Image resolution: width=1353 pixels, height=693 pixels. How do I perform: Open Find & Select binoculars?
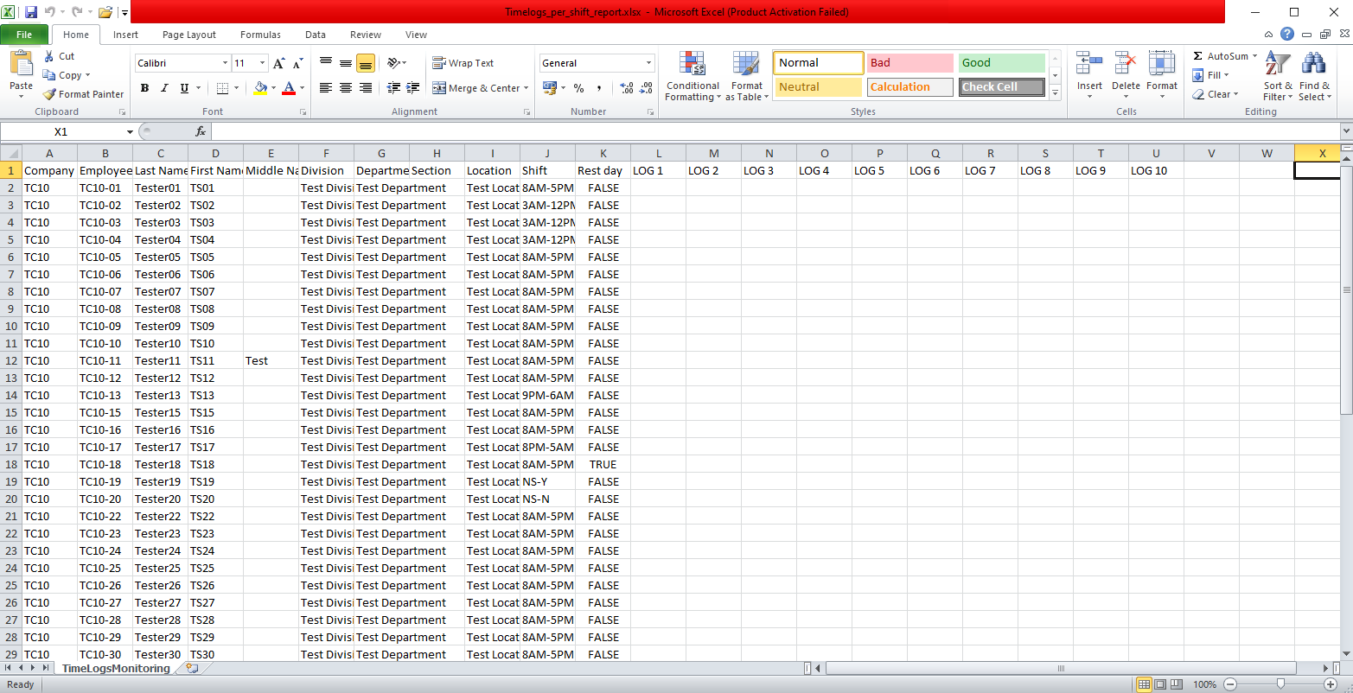[1314, 77]
